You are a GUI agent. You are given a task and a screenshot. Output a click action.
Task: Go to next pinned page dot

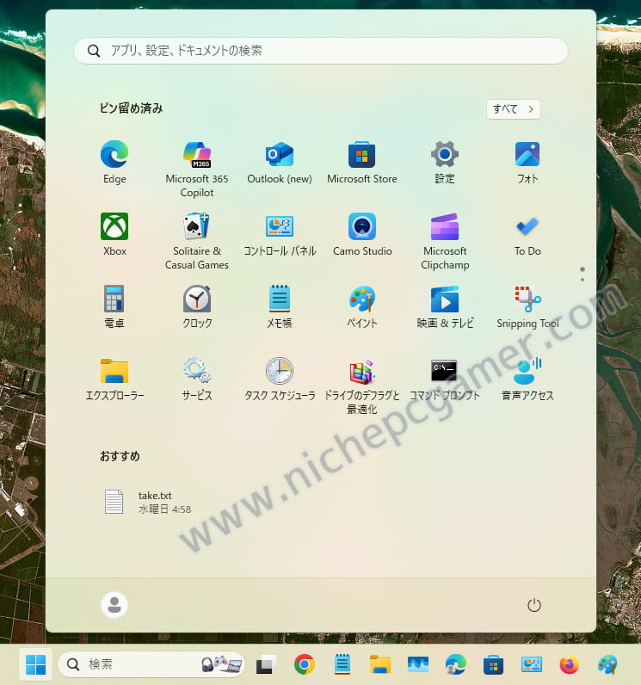click(582, 279)
